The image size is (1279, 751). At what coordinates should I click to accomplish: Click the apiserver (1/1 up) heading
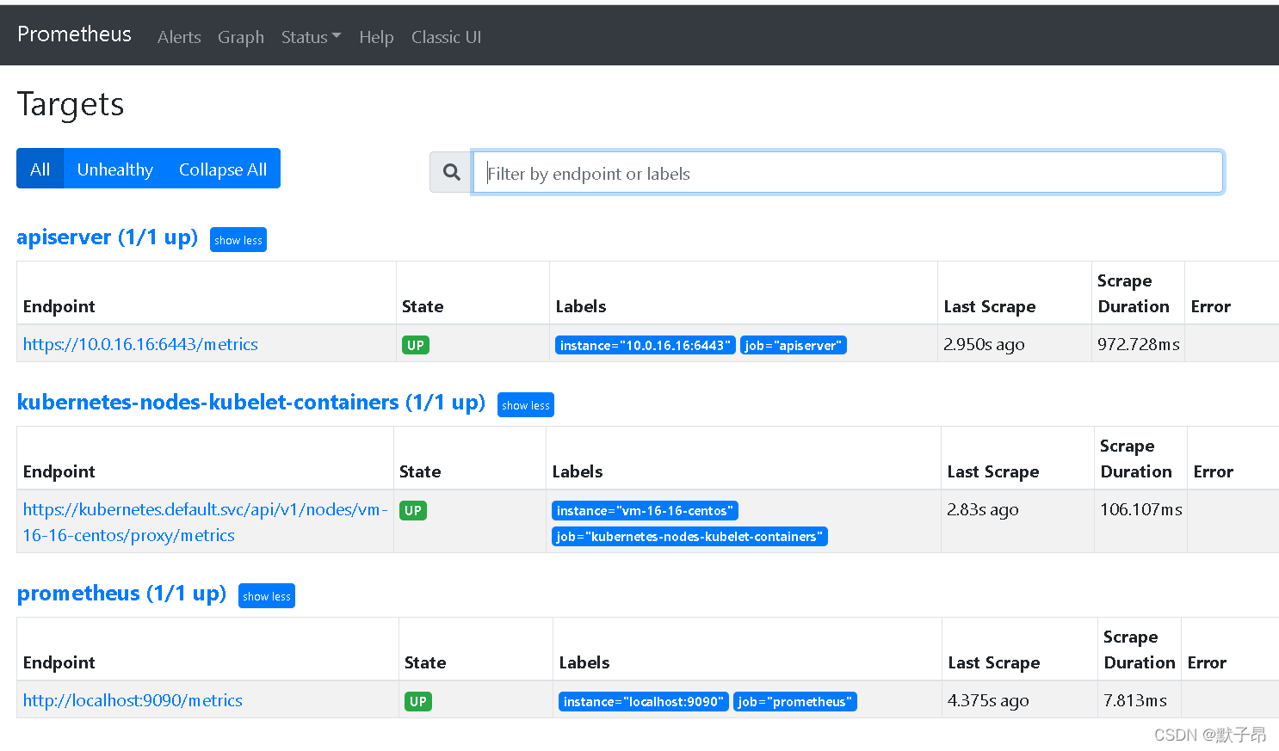[108, 237]
